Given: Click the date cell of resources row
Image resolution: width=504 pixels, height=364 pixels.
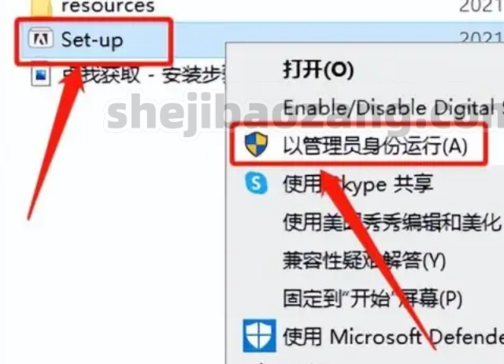Looking at the screenshot, I should 481,6.
